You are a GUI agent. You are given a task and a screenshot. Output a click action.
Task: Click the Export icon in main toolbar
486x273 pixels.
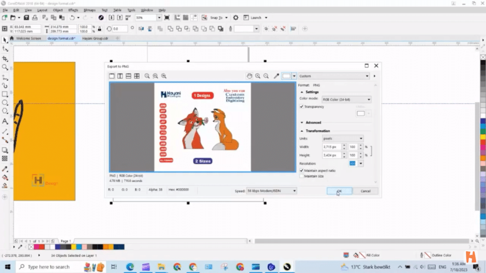(x=120, y=18)
